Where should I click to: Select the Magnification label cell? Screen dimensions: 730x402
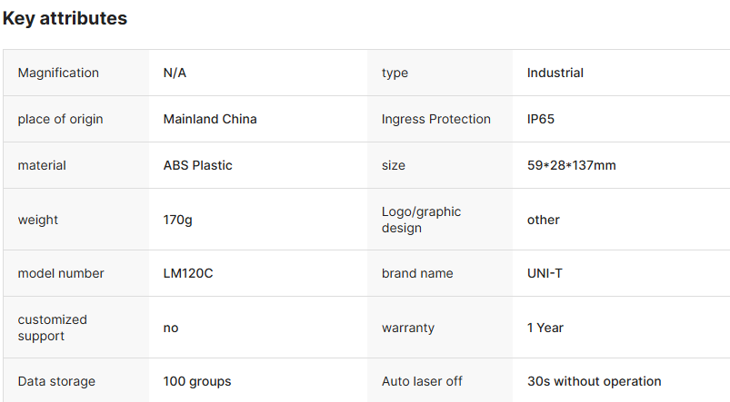[x=58, y=73]
